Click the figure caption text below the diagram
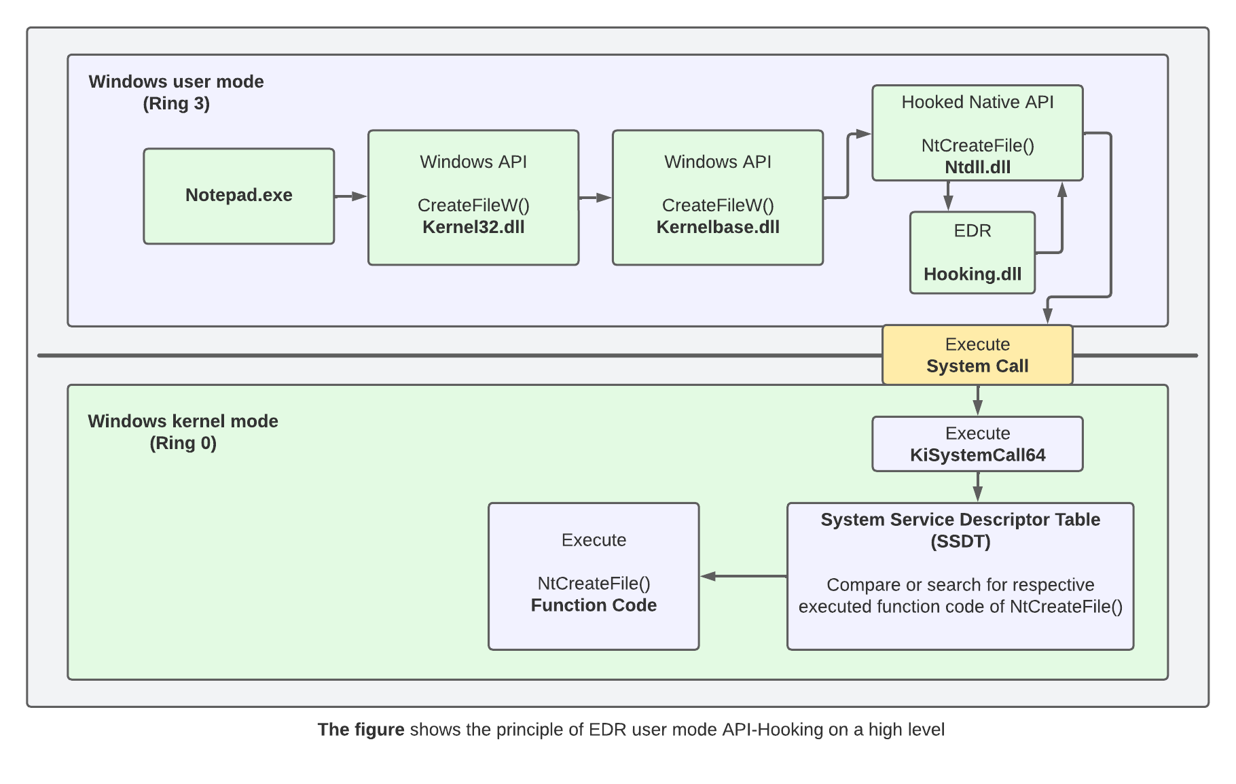Image resolution: width=1236 pixels, height=784 pixels. coord(630,730)
